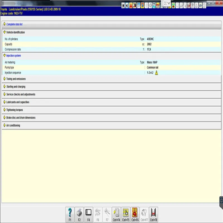The width and height of the screenshot is (223, 223).
Task: Open Help with the F1 question mark button
Action: point(70,214)
